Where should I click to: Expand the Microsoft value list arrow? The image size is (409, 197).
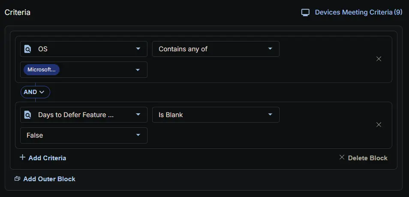138,70
